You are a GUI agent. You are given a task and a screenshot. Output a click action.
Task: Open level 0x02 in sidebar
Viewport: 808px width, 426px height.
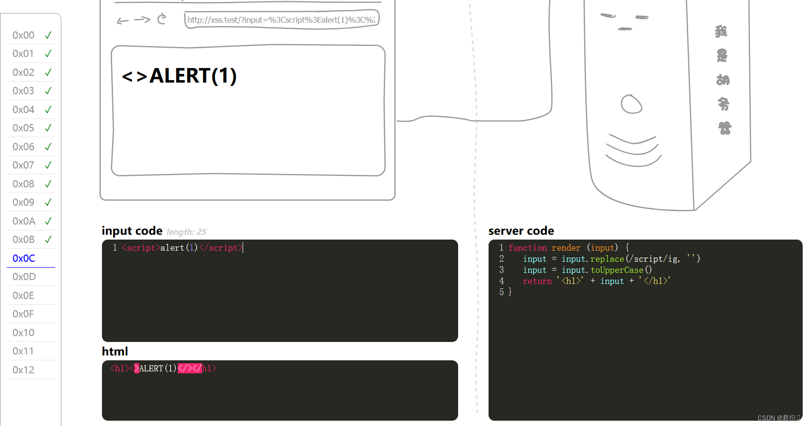click(24, 72)
